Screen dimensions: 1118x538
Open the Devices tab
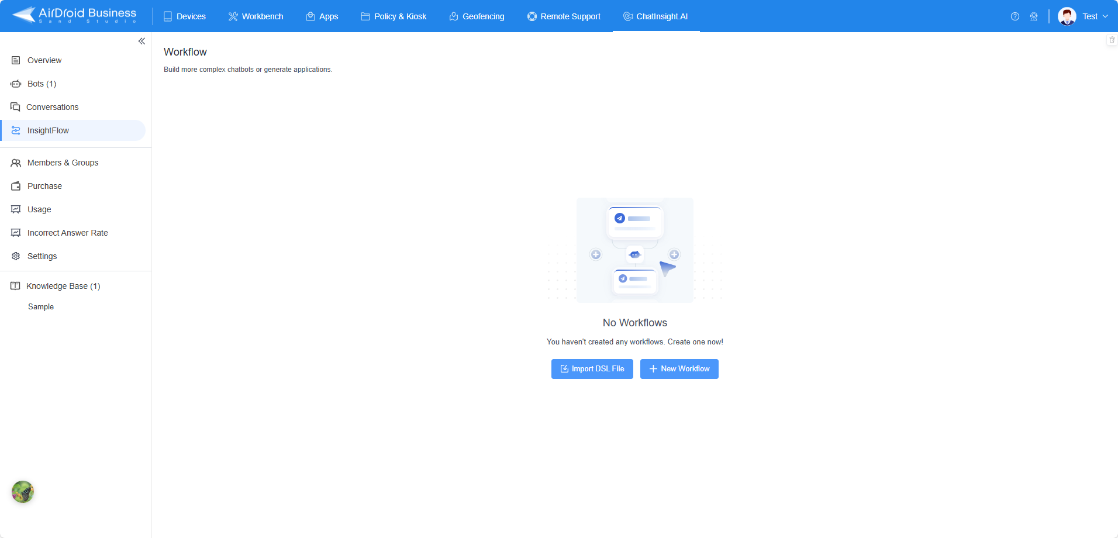coord(184,16)
